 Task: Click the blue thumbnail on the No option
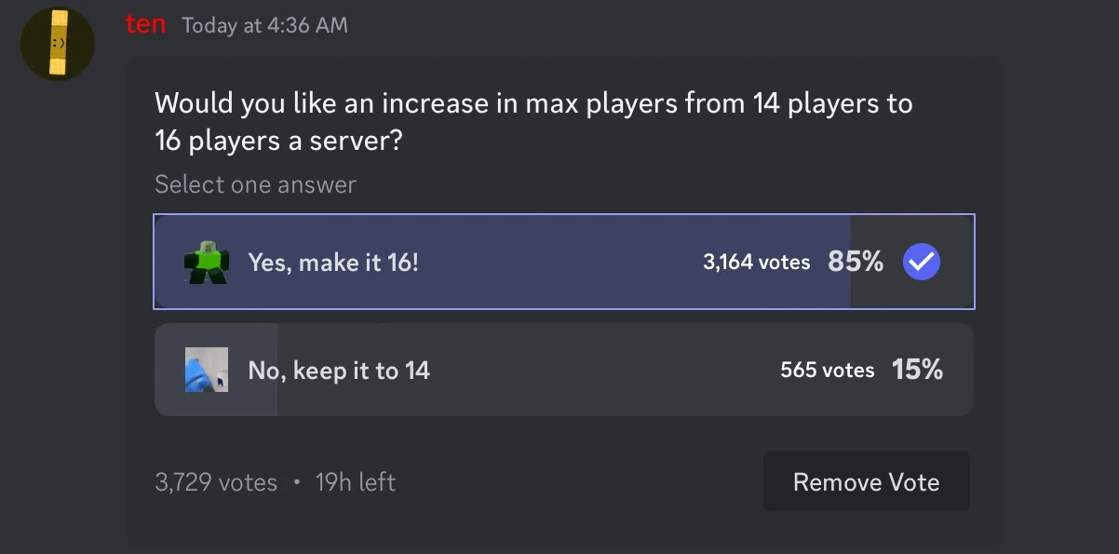click(206, 369)
